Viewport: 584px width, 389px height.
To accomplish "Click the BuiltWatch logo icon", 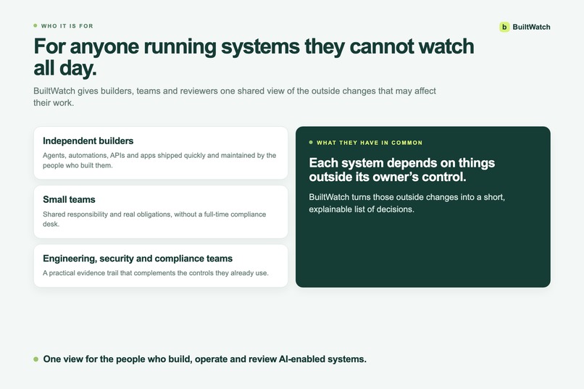I will (504, 27).
